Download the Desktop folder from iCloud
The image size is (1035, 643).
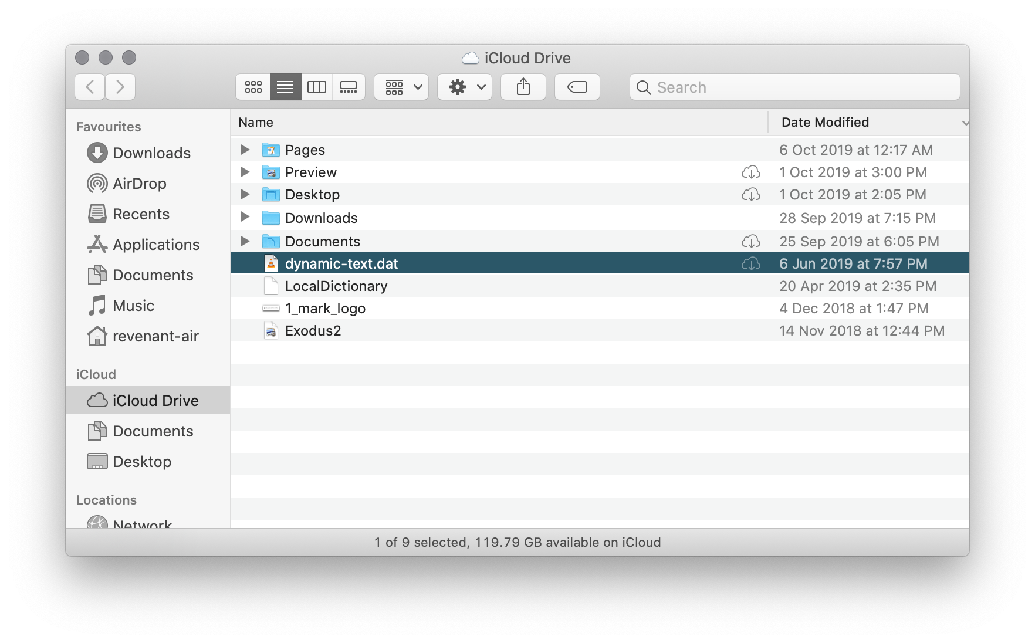pos(751,195)
